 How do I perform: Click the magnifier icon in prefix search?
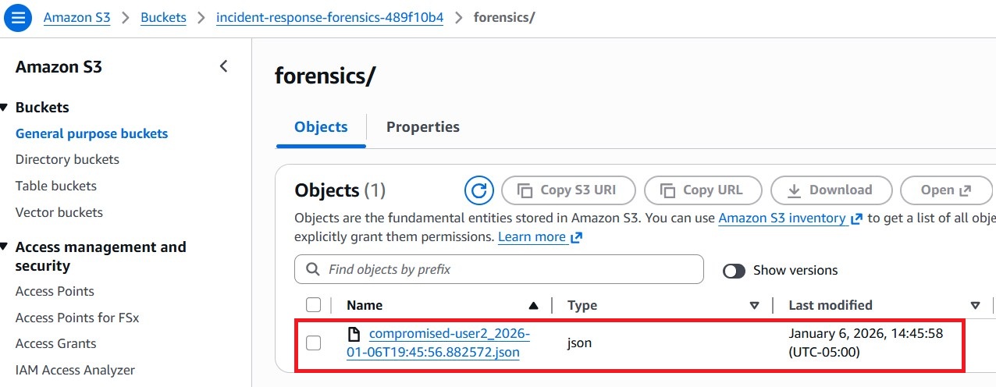(314, 269)
